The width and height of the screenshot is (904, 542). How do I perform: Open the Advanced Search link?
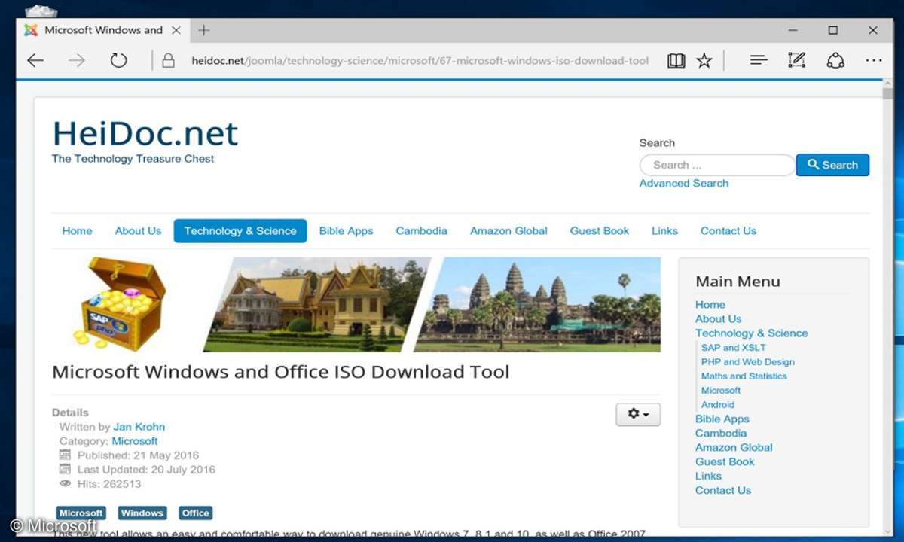pos(684,183)
